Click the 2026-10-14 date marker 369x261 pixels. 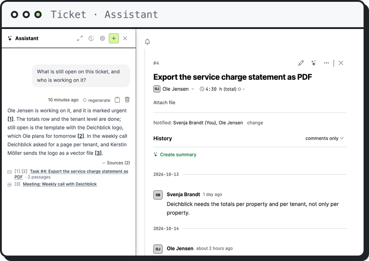click(166, 228)
